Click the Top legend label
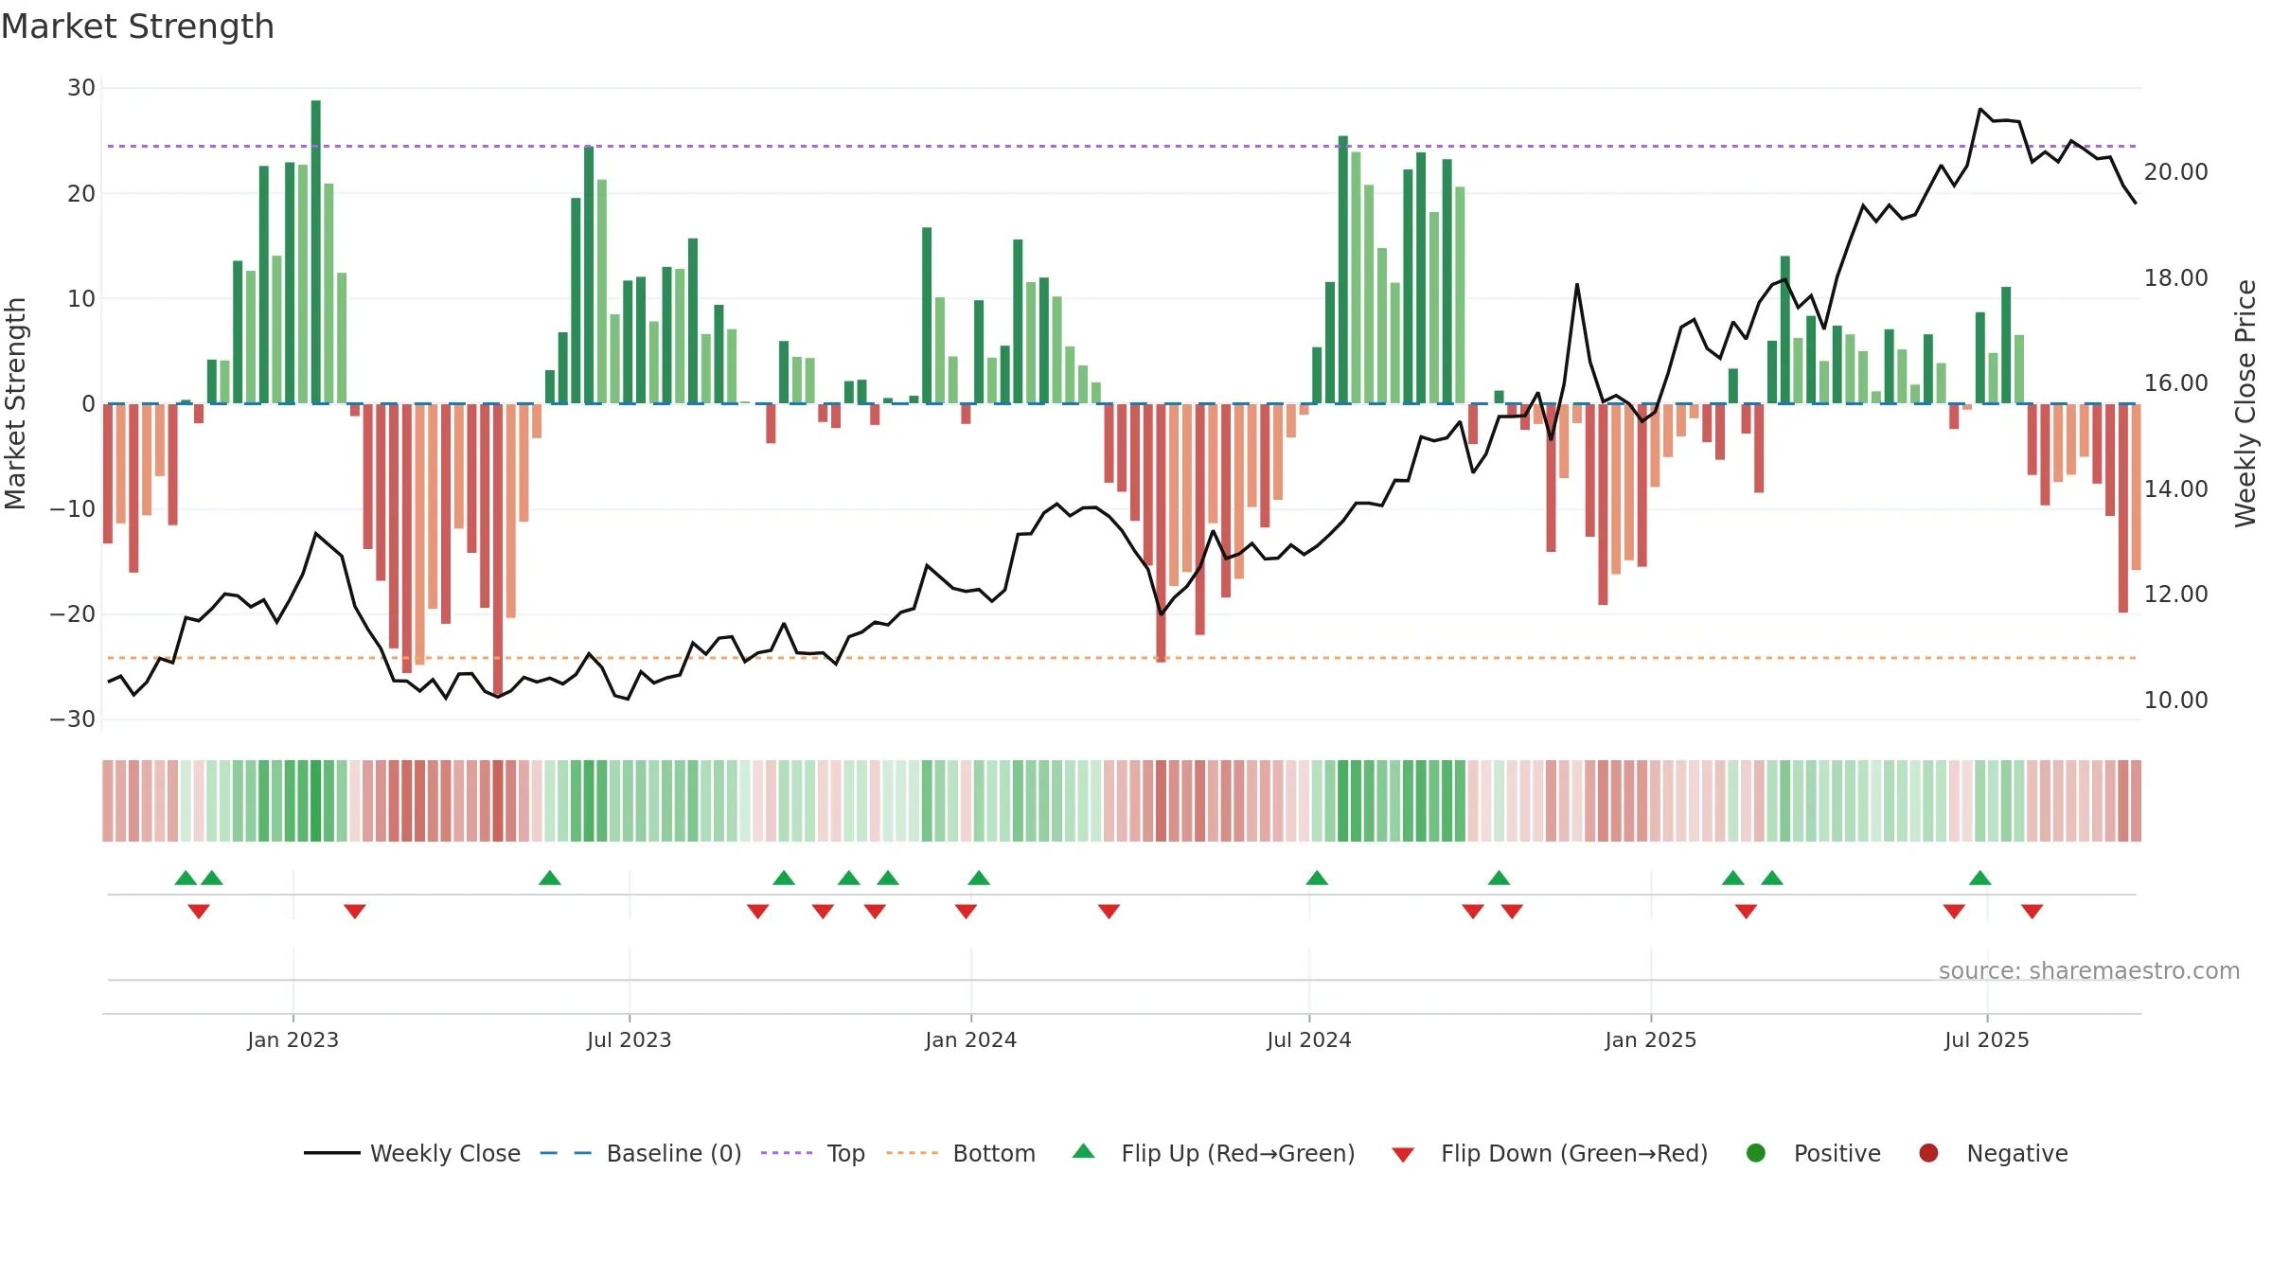 [845, 1153]
